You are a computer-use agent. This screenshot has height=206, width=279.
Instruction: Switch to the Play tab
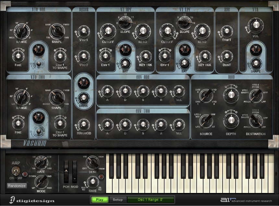tap(100, 199)
